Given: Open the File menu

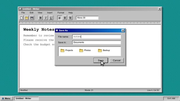Looking at the screenshot, I should pos(23,13).
